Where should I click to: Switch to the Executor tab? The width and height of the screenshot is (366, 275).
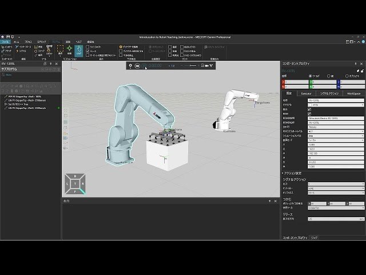pos(307,93)
